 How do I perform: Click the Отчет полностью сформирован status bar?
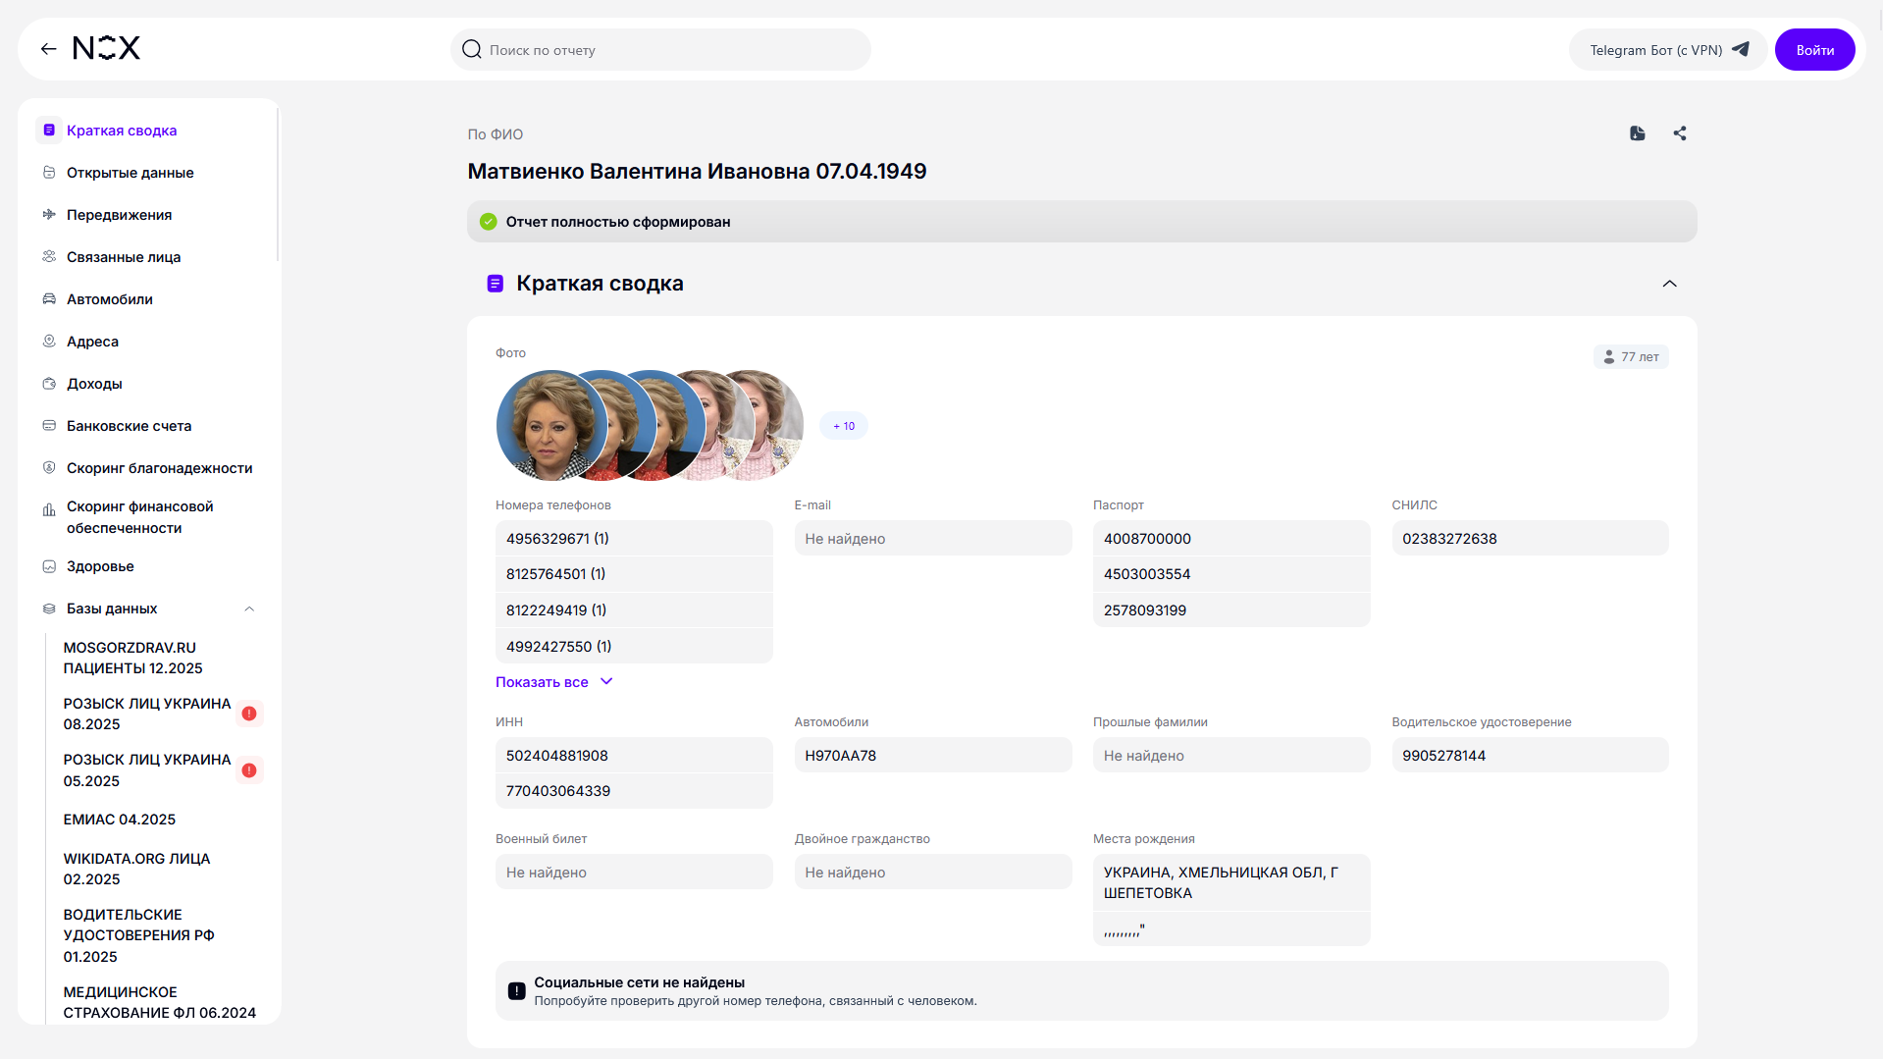1081,222
